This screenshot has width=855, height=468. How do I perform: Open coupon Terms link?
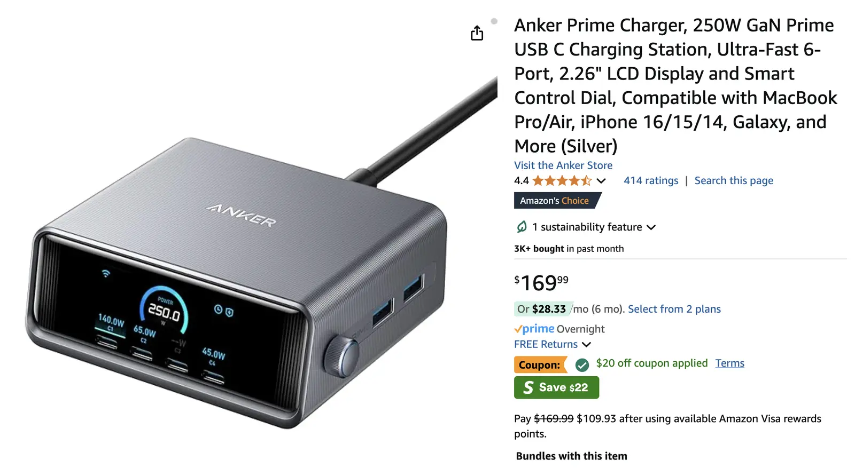730,363
